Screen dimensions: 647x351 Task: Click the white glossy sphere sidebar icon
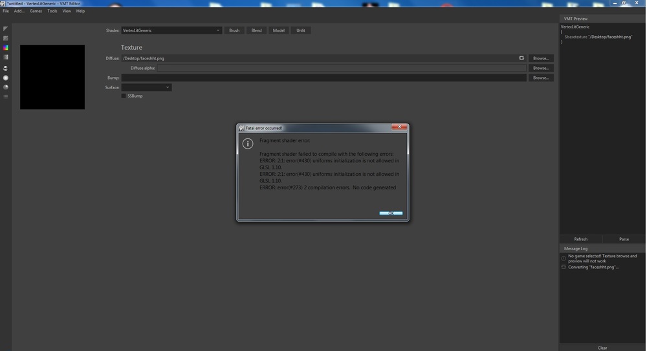coord(6,78)
